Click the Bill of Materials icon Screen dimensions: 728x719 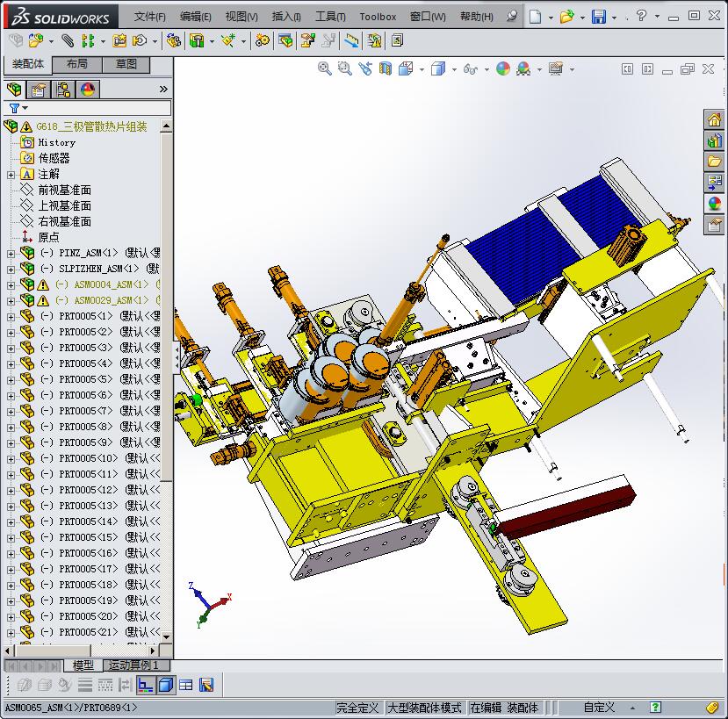(x=285, y=41)
